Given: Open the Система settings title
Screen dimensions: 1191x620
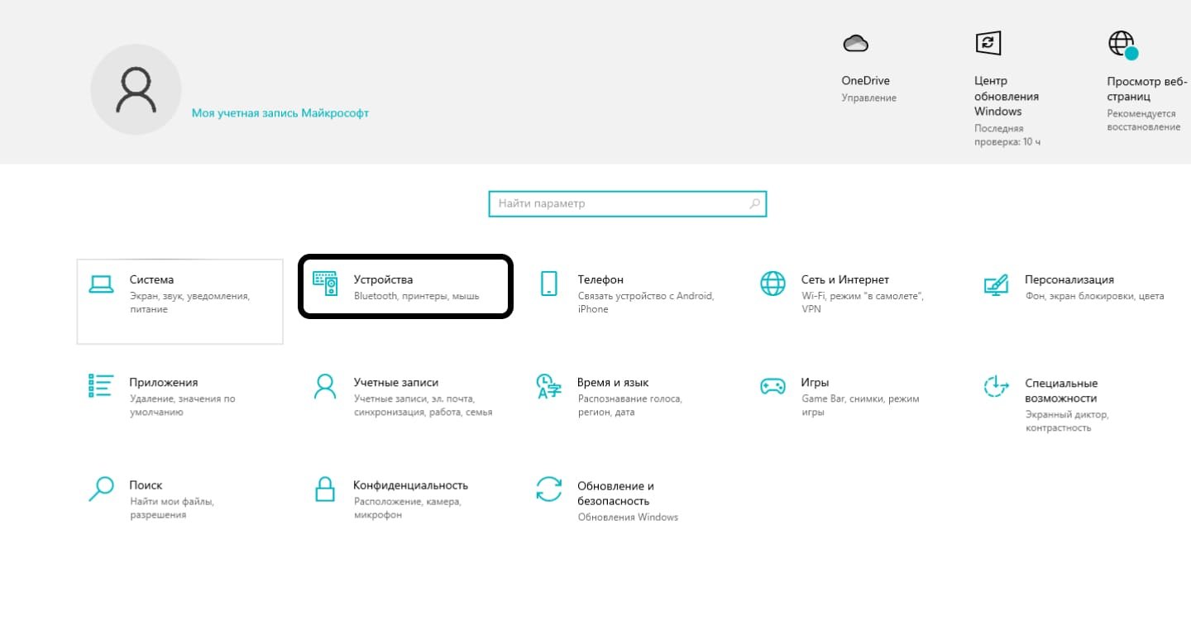Looking at the screenshot, I should point(151,280).
